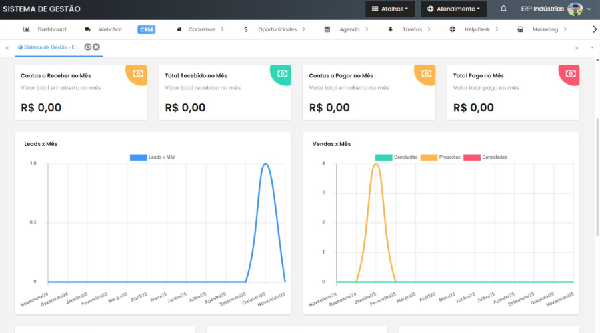The image size is (600, 333).
Task: Open the Atendimento dropdown
Action: [453, 9]
